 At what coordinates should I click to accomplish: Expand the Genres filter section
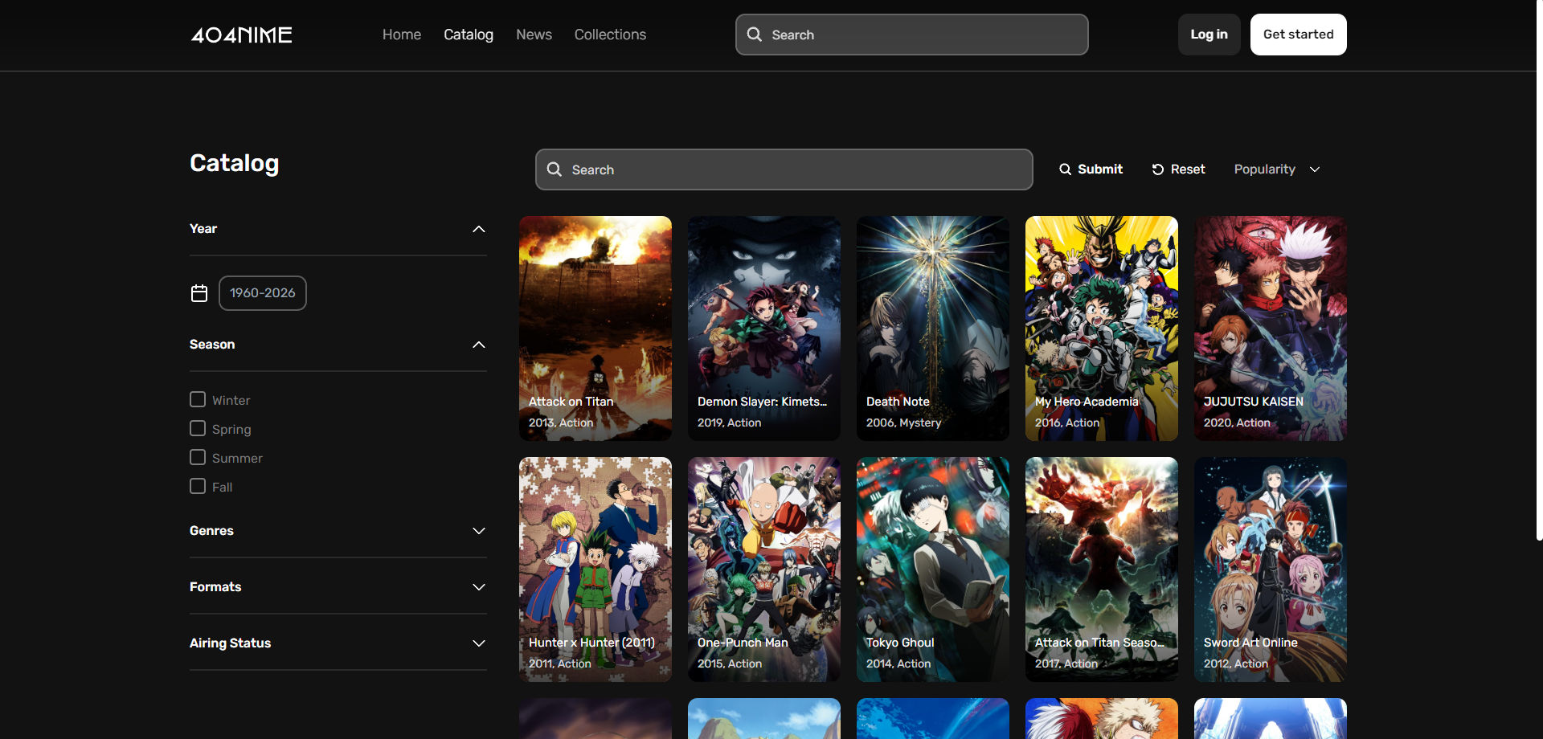pyautogui.click(x=479, y=531)
